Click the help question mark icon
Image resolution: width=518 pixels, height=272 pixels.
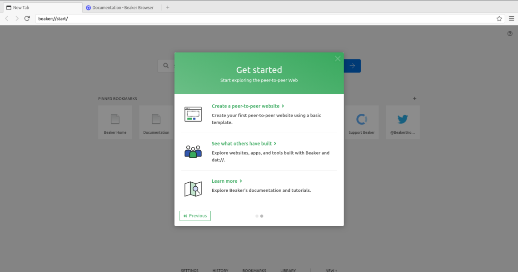coord(510,34)
